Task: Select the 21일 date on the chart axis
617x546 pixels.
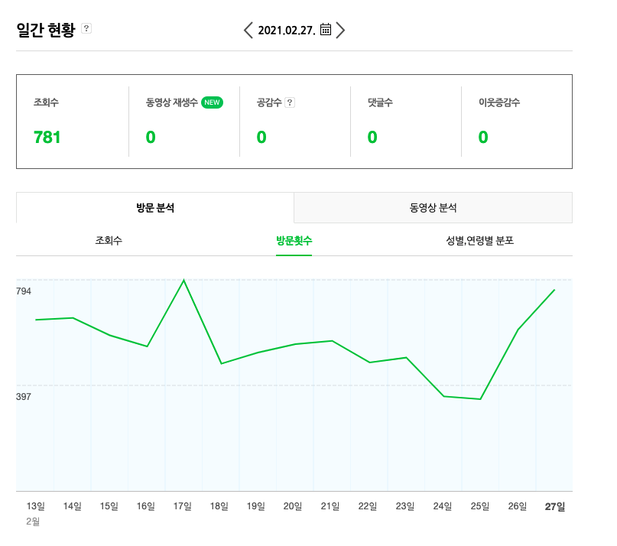Action: click(x=330, y=506)
